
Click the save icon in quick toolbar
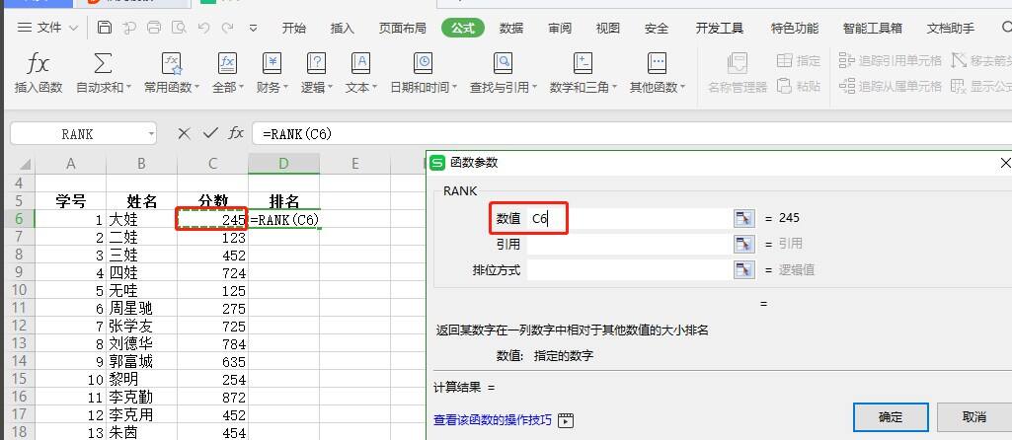point(105,28)
